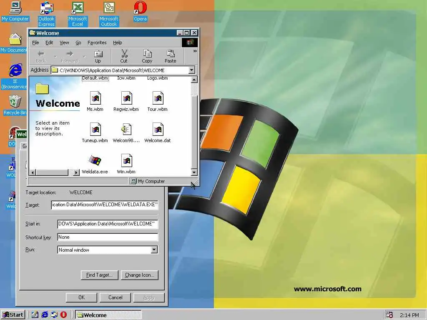
Task: Click vertical scrollbar down arrow
Action: (x=194, y=172)
